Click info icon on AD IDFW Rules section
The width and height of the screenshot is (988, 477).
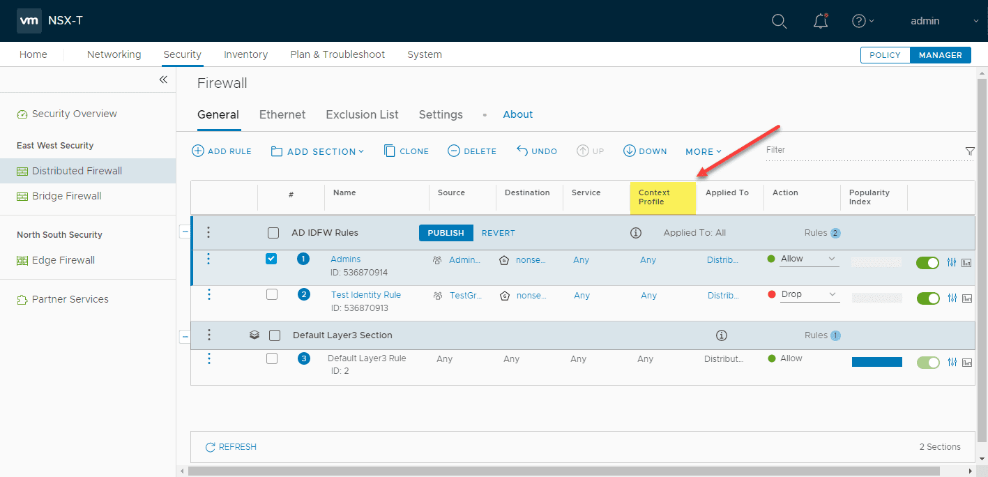636,233
